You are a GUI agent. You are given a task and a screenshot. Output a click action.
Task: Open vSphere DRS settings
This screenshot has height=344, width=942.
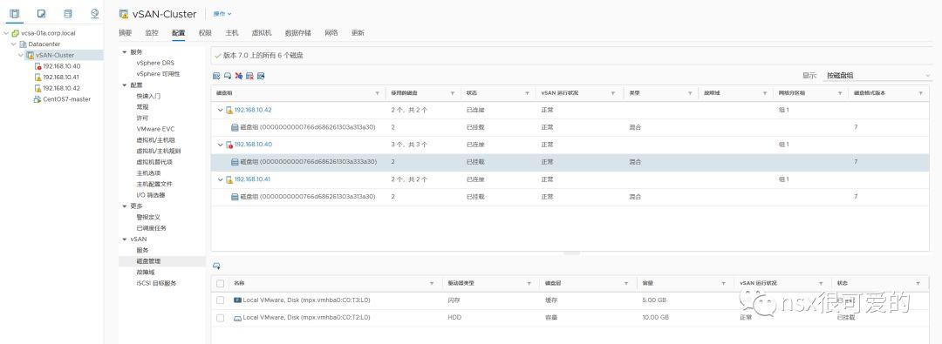(155, 63)
